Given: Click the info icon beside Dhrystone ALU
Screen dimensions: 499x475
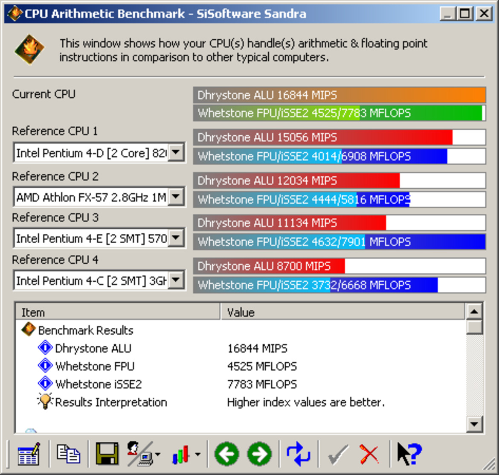Looking at the screenshot, I should coord(45,347).
